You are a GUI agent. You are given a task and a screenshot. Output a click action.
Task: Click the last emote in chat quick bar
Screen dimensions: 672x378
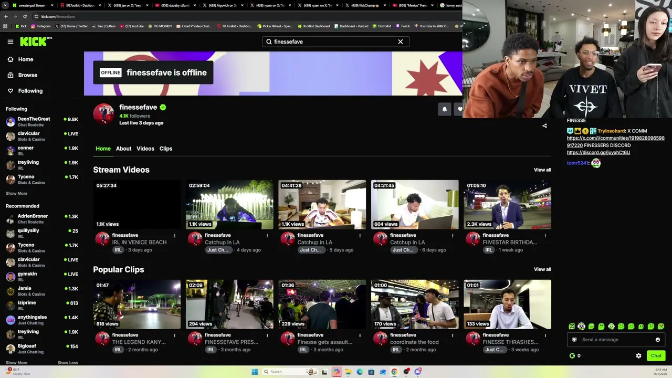tap(661, 327)
